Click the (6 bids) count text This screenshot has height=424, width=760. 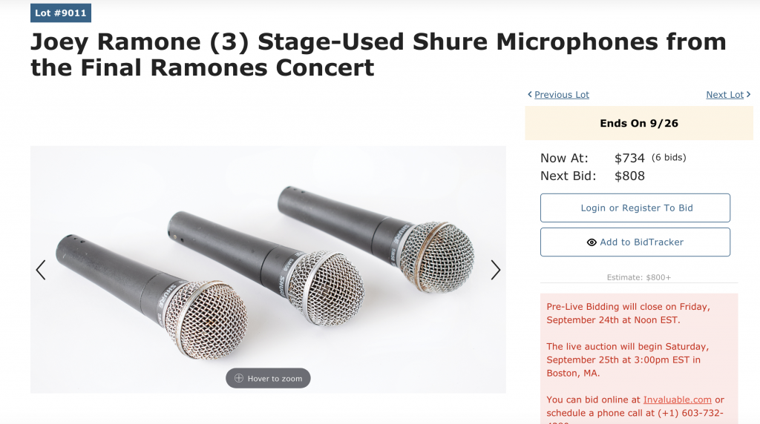pyautogui.click(x=669, y=157)
